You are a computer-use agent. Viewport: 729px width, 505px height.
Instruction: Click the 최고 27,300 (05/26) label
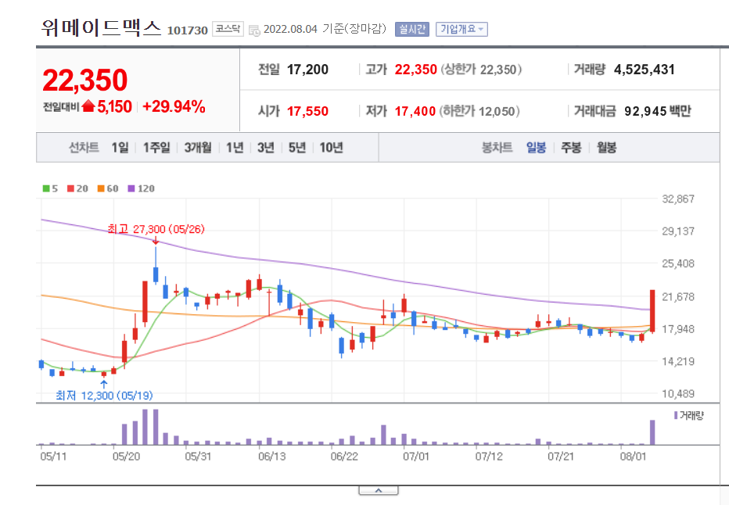point(156,229)
